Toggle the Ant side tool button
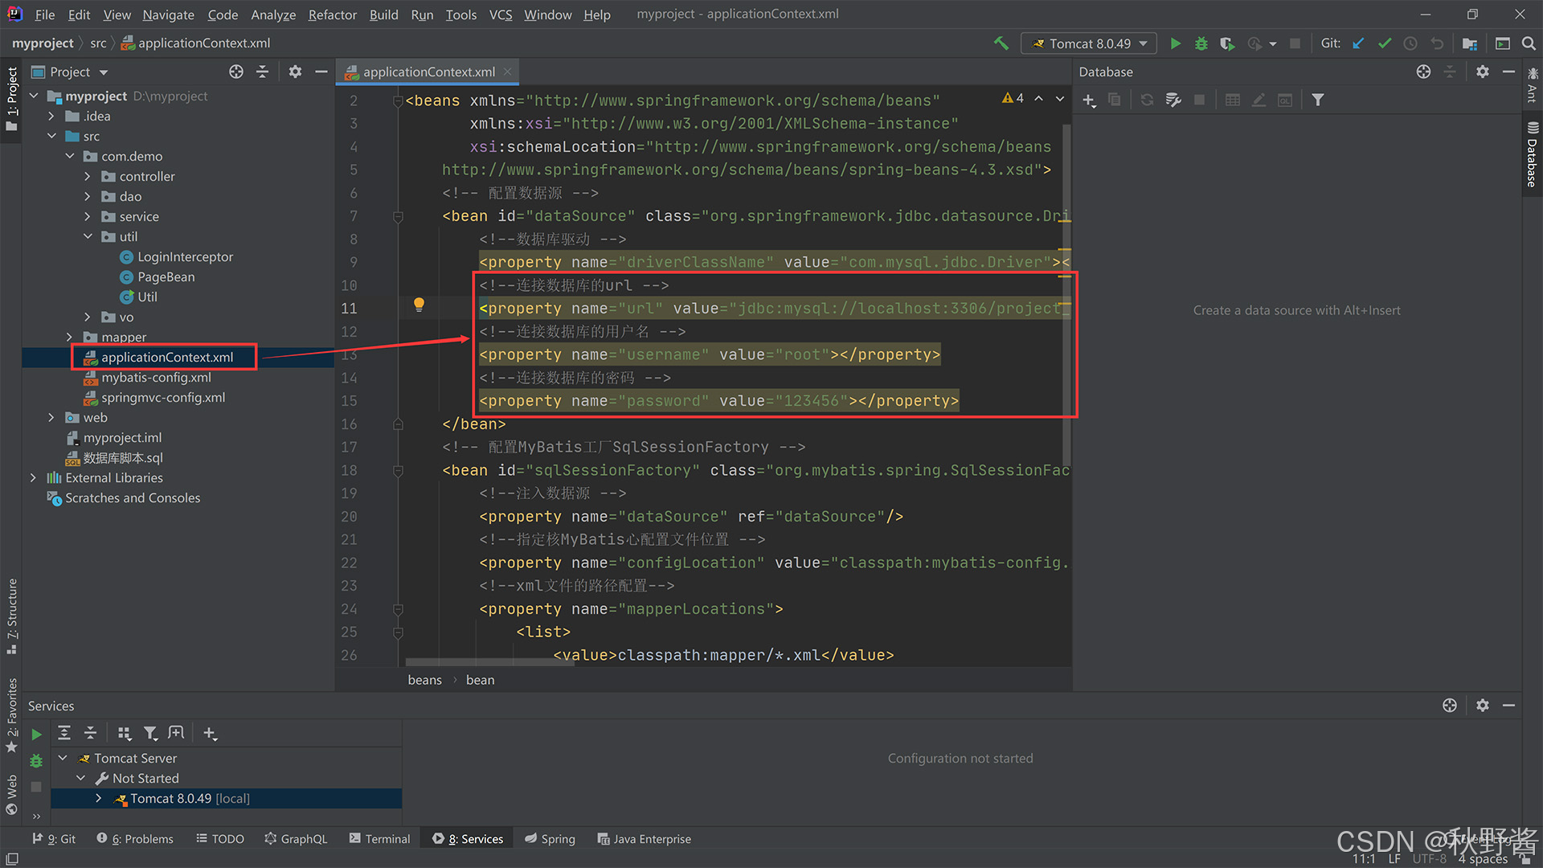Image resolution: width=1543 pixels, height=868 pixels. click(x=1532, y=85)
